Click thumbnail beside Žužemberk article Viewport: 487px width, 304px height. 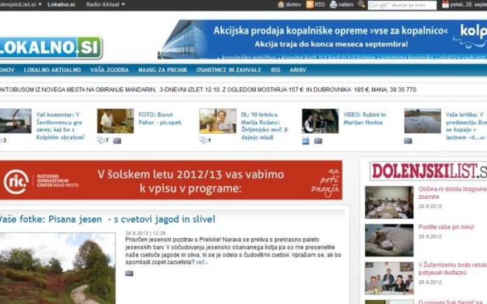point(389,278)
